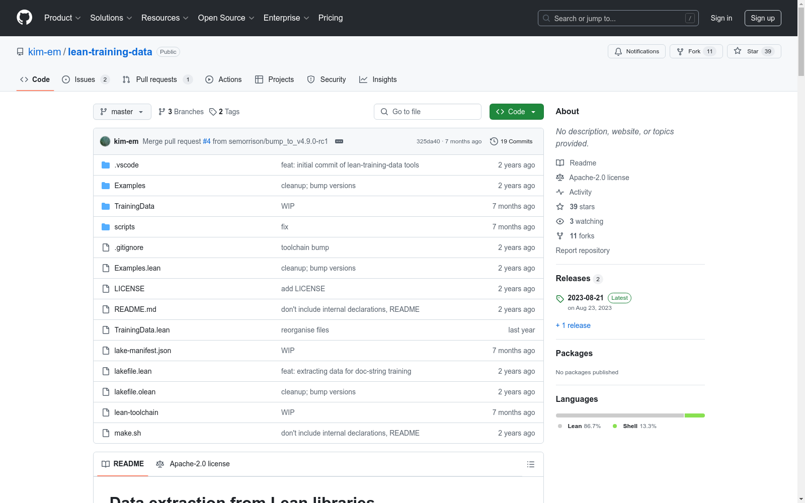Click the GitHub logo icon

[x=24, y=18]
